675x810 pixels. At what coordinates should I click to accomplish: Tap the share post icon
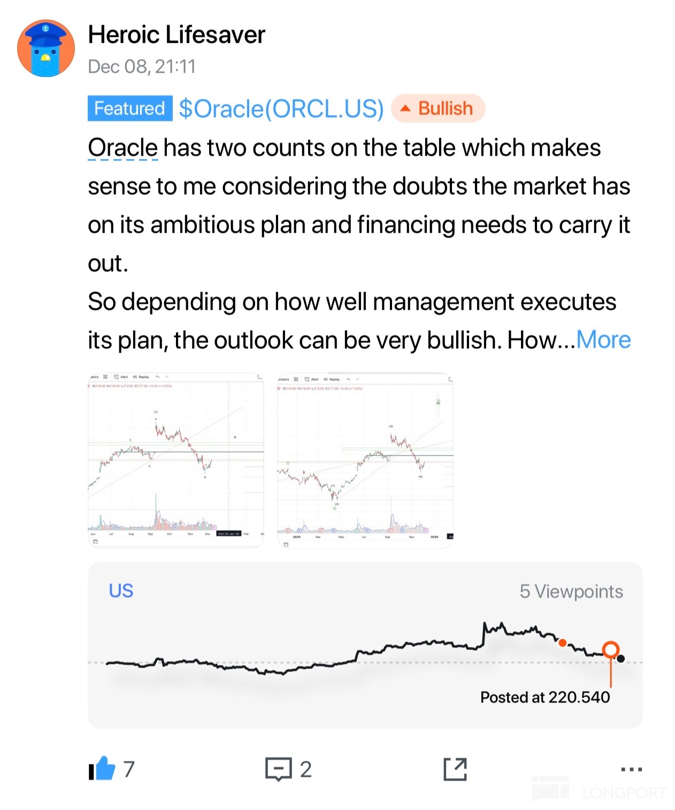(x=455, y=769)
